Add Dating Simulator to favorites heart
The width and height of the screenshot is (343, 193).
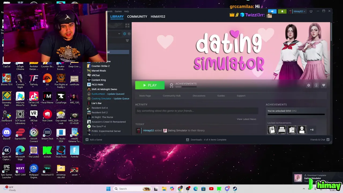[x=324, y=85]
